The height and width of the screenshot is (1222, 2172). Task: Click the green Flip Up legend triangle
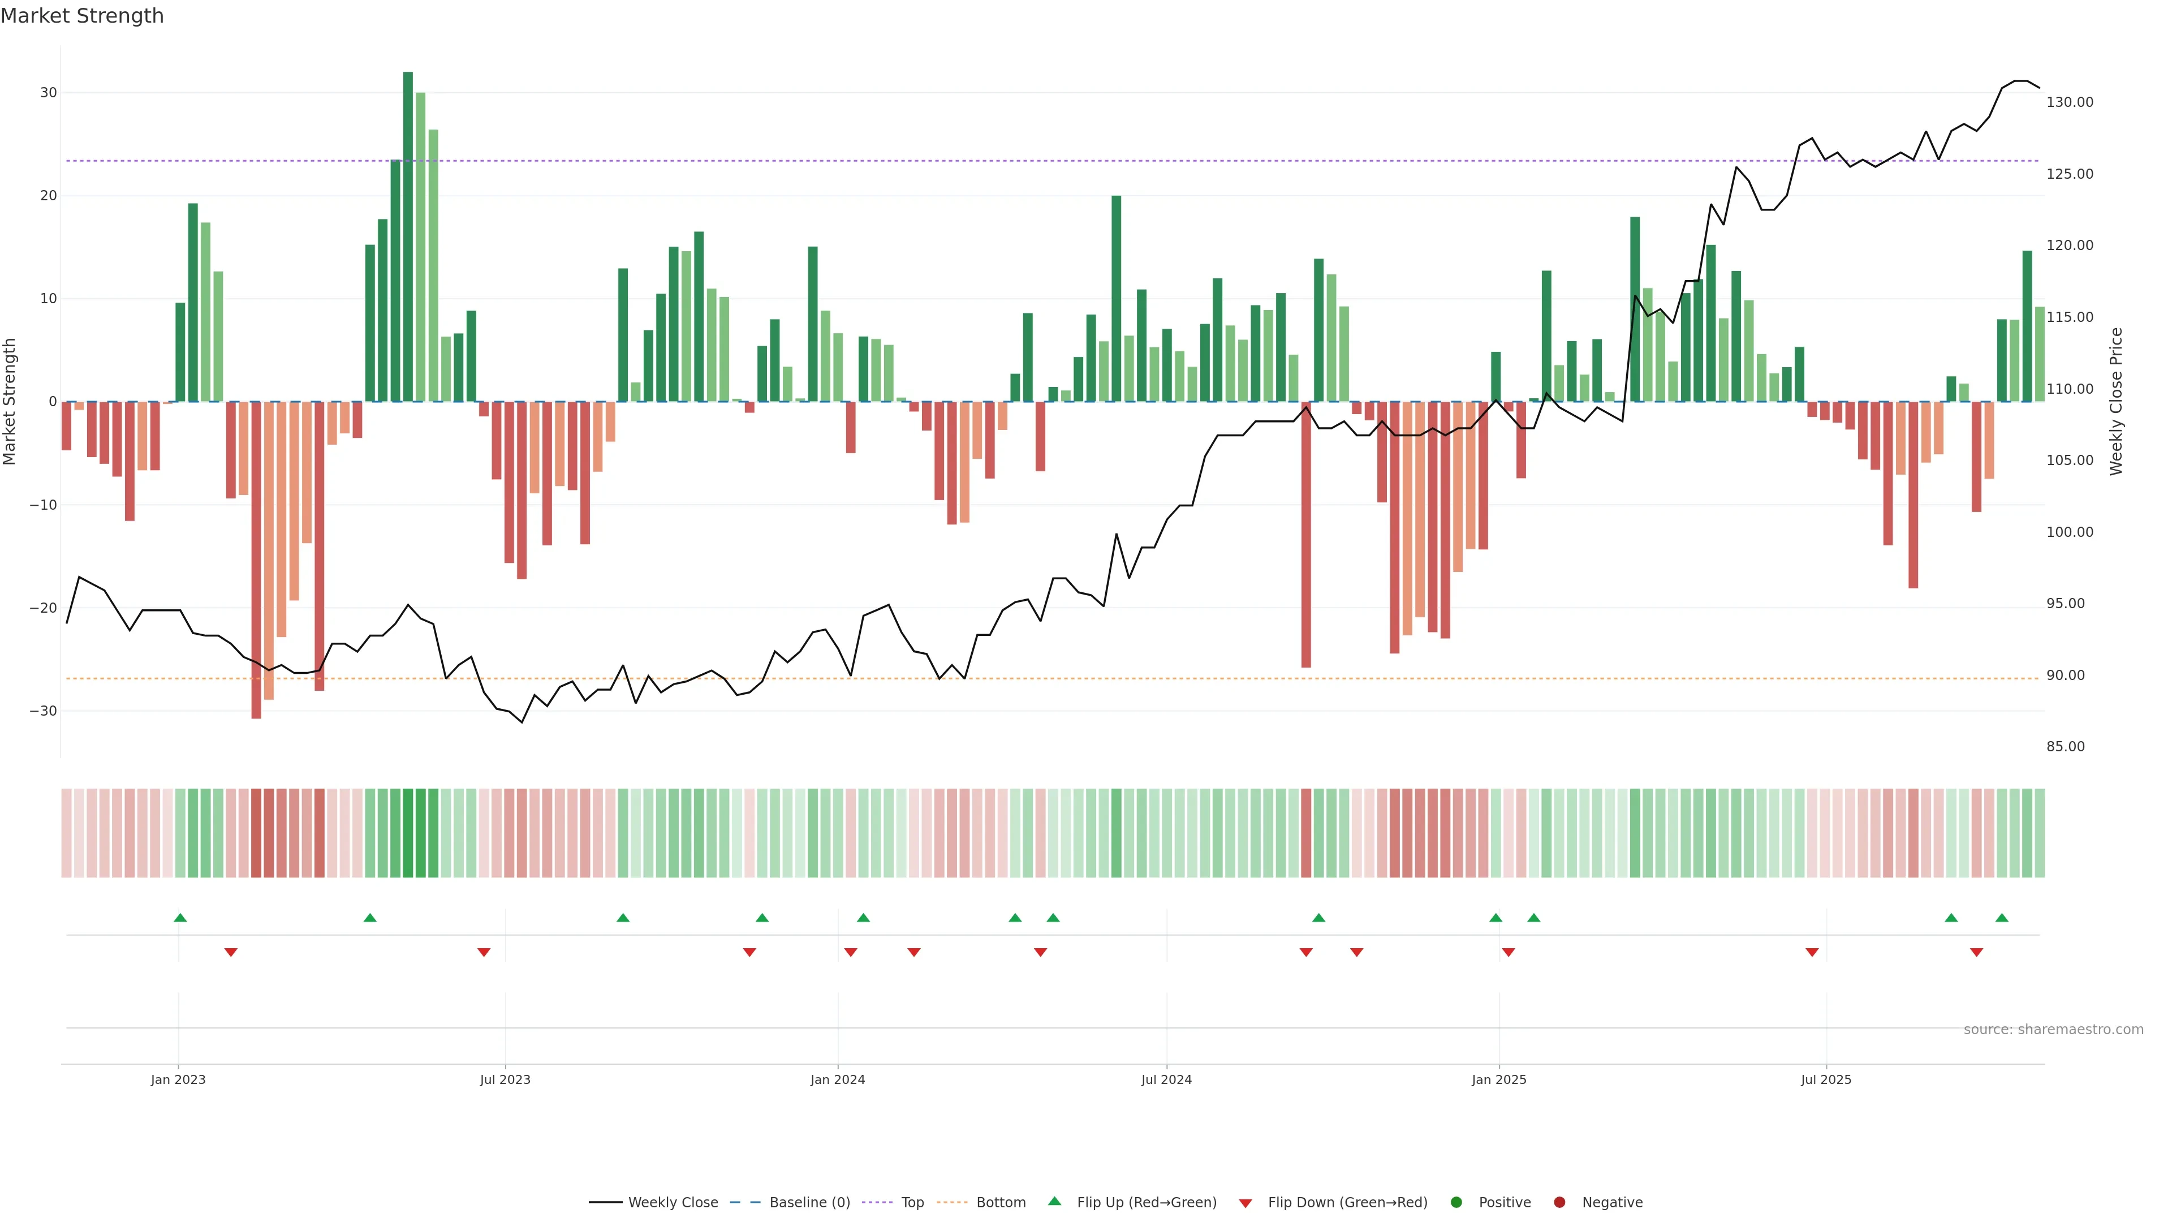tap(1054, 1202)
